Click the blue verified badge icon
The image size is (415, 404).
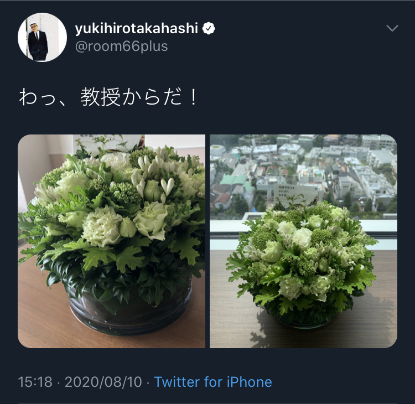(209, 28)
